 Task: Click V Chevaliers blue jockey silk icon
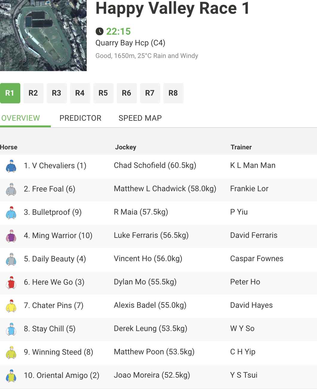11,166
